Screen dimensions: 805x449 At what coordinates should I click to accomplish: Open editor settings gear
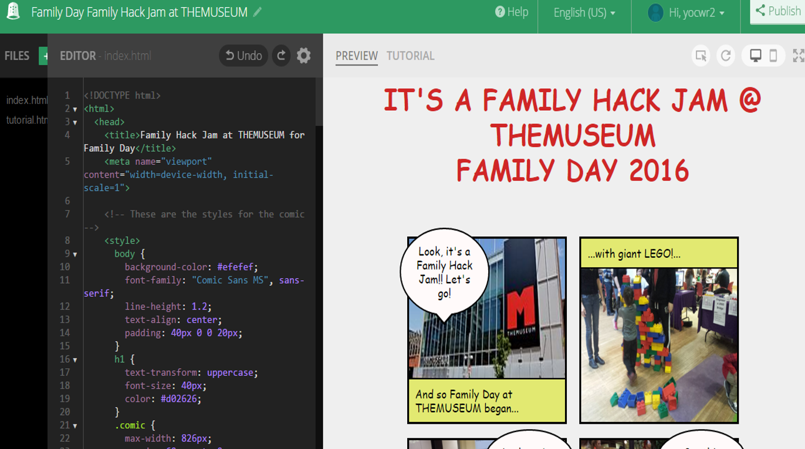(x=303, y=56)
